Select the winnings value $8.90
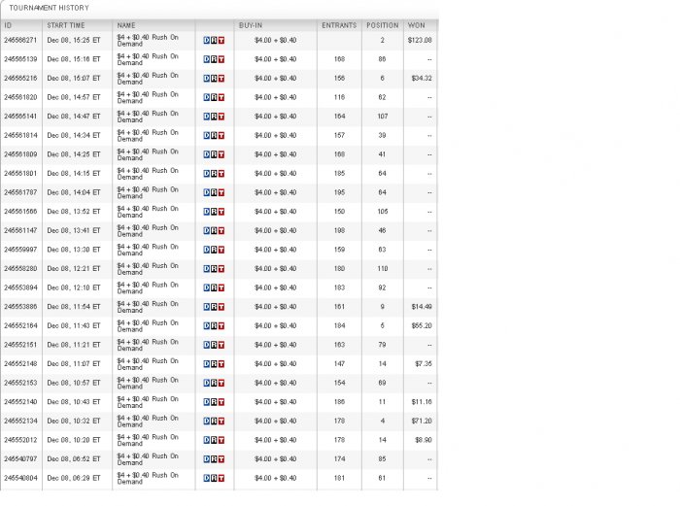 click(424, 440)
